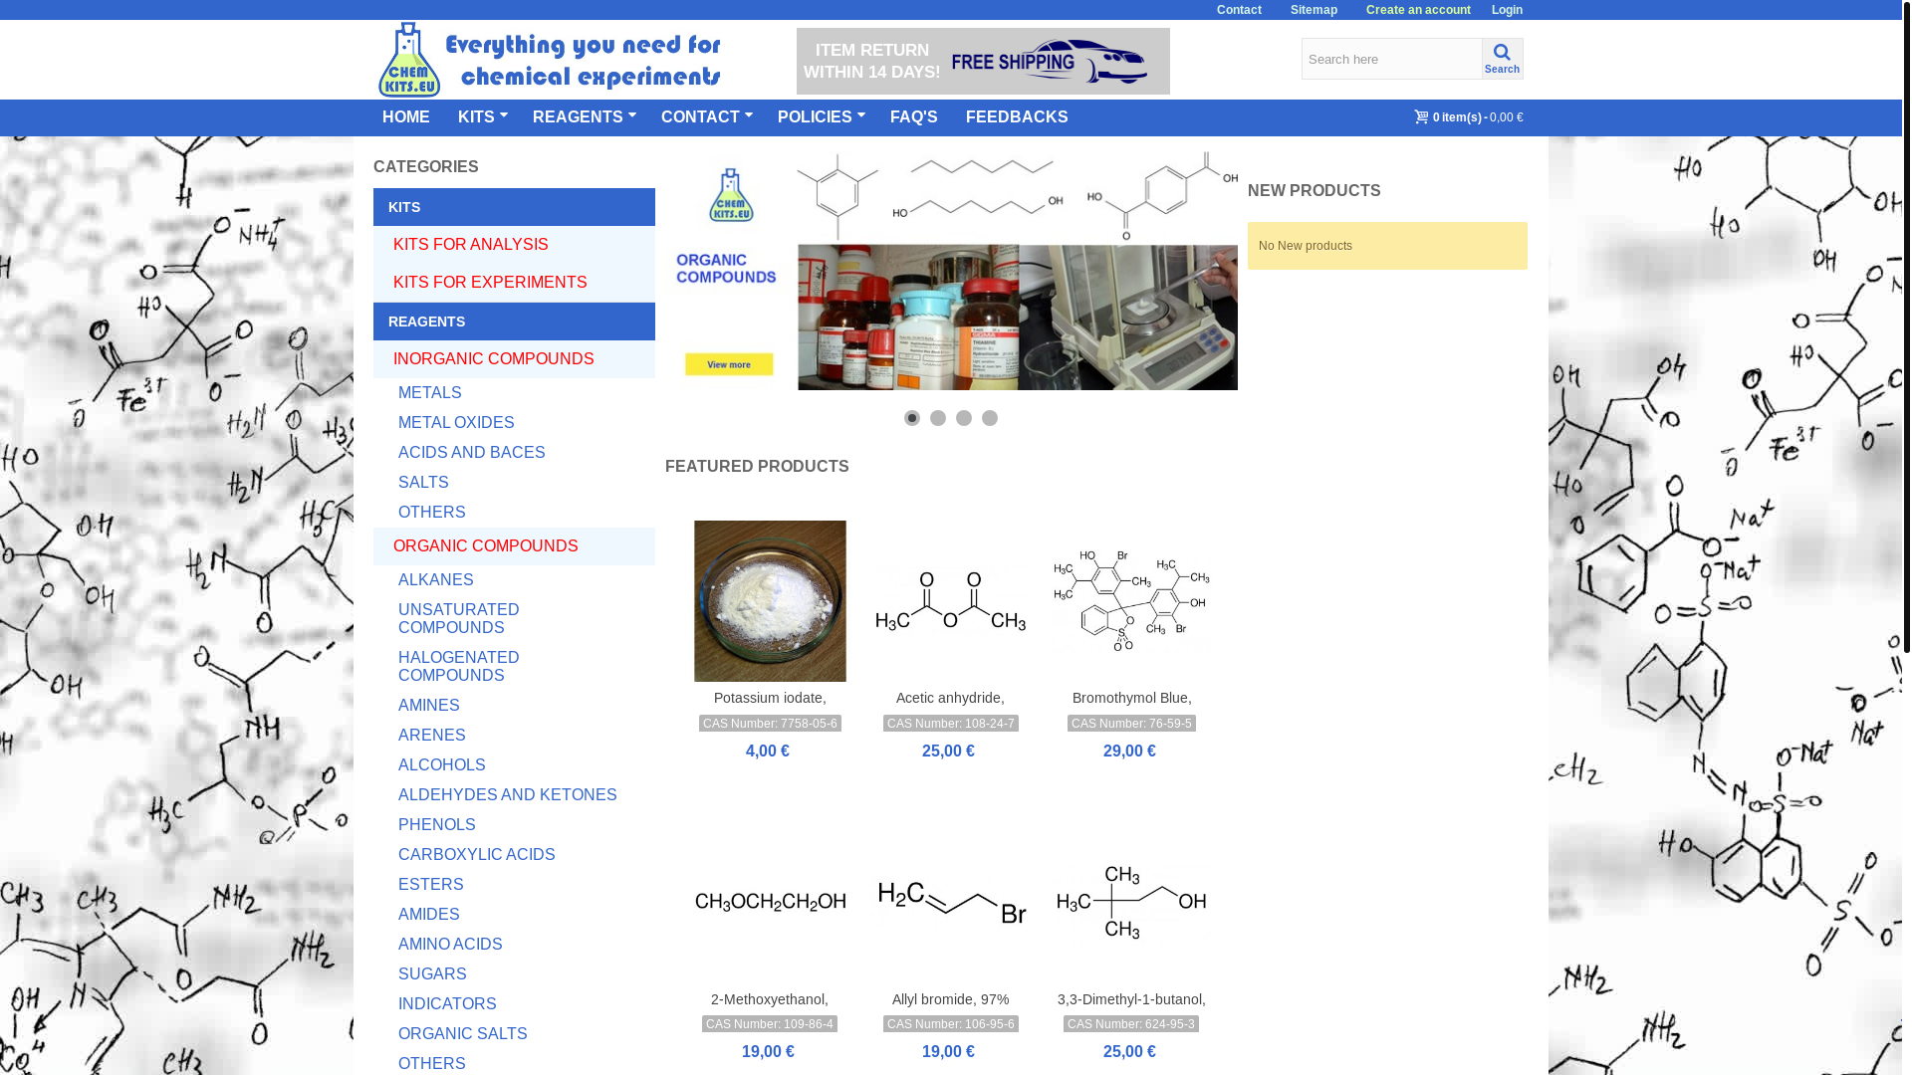Viewport: 1912px width, 1075px height.
Task: Click the slideshow laboratory photo
Action: pyautogui.click(x=1018, y=318)
